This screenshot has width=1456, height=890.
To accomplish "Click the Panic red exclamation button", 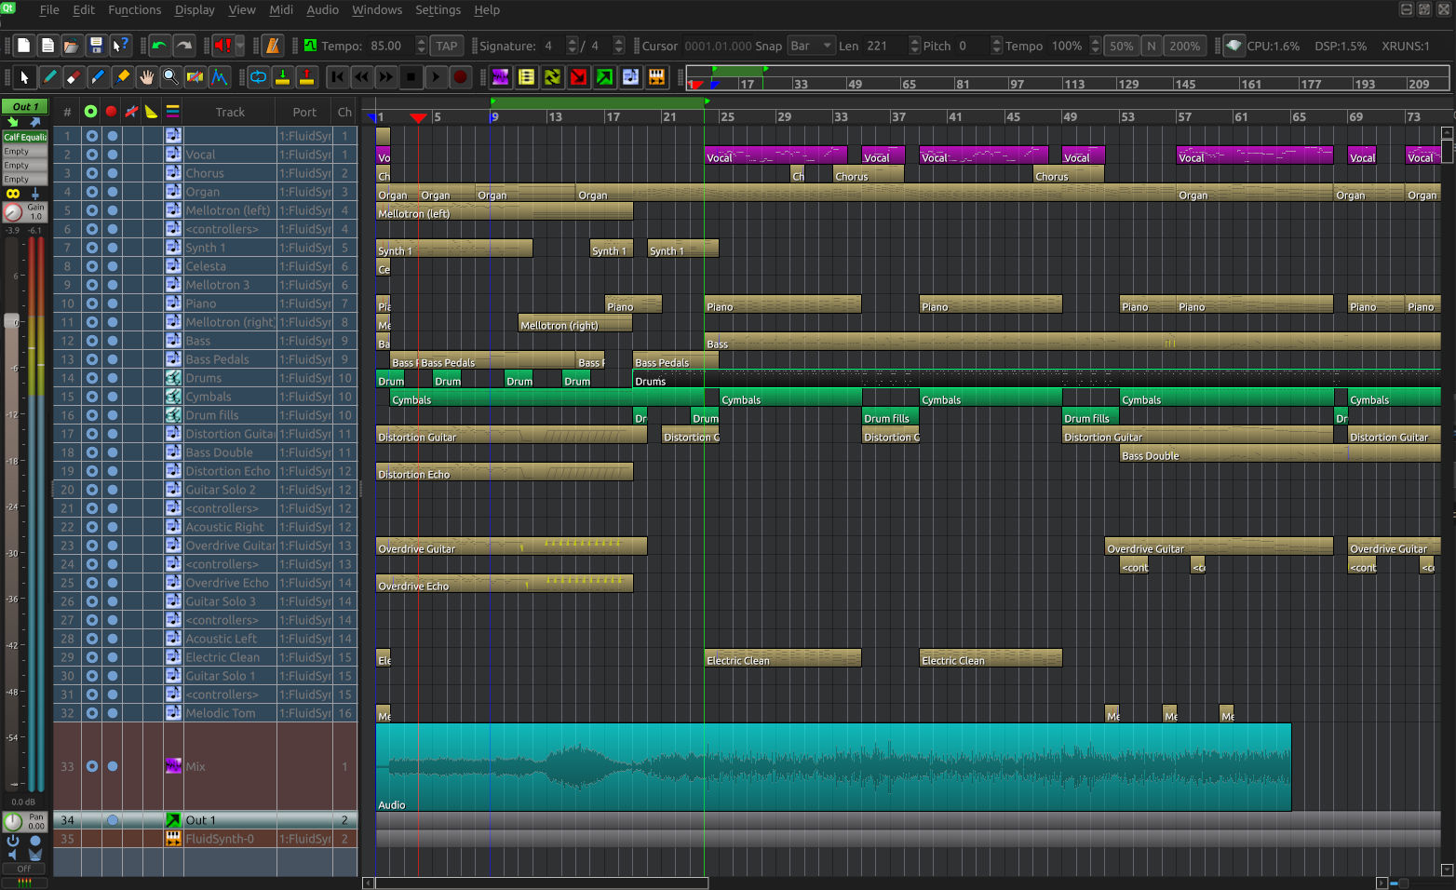I will pos(222,46).
